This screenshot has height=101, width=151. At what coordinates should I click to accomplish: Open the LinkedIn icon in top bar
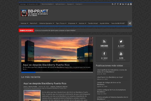[123, 4]
